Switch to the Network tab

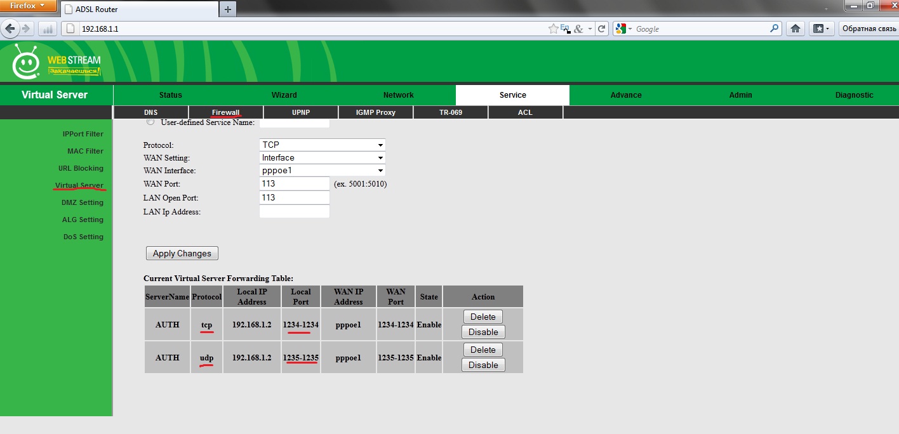pos(398,95)
